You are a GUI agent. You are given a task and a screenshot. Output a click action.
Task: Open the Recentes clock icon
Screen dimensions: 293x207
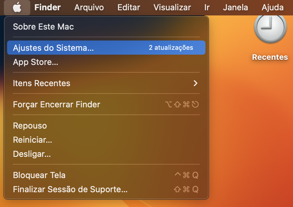point(270,28)
